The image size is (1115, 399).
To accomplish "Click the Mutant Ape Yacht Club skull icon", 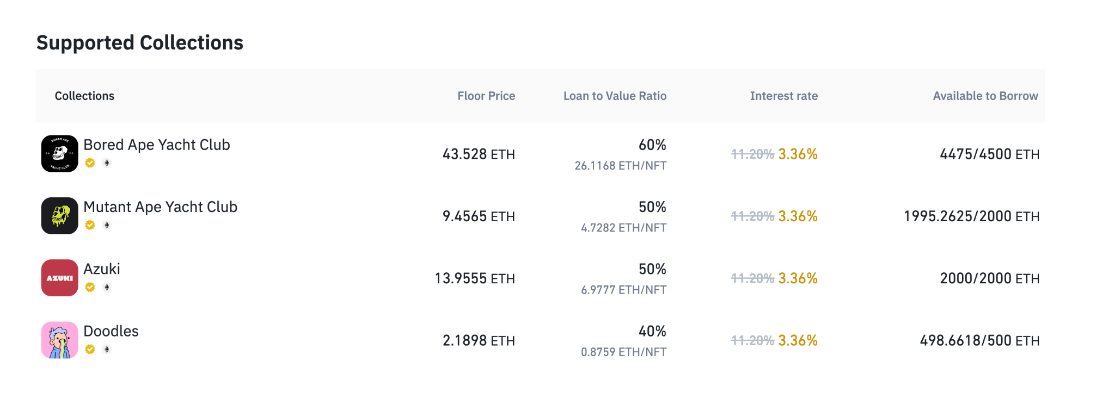I will [60, 216].
